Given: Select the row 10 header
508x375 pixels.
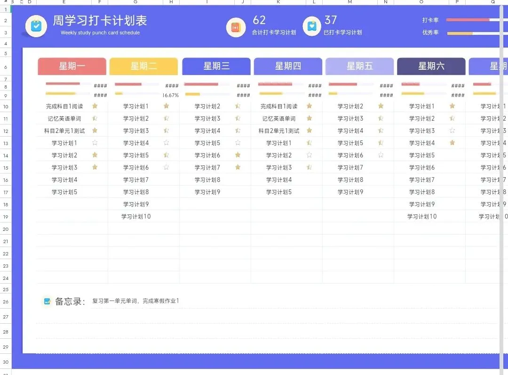Looking at the screenshot, I should 6,107.
